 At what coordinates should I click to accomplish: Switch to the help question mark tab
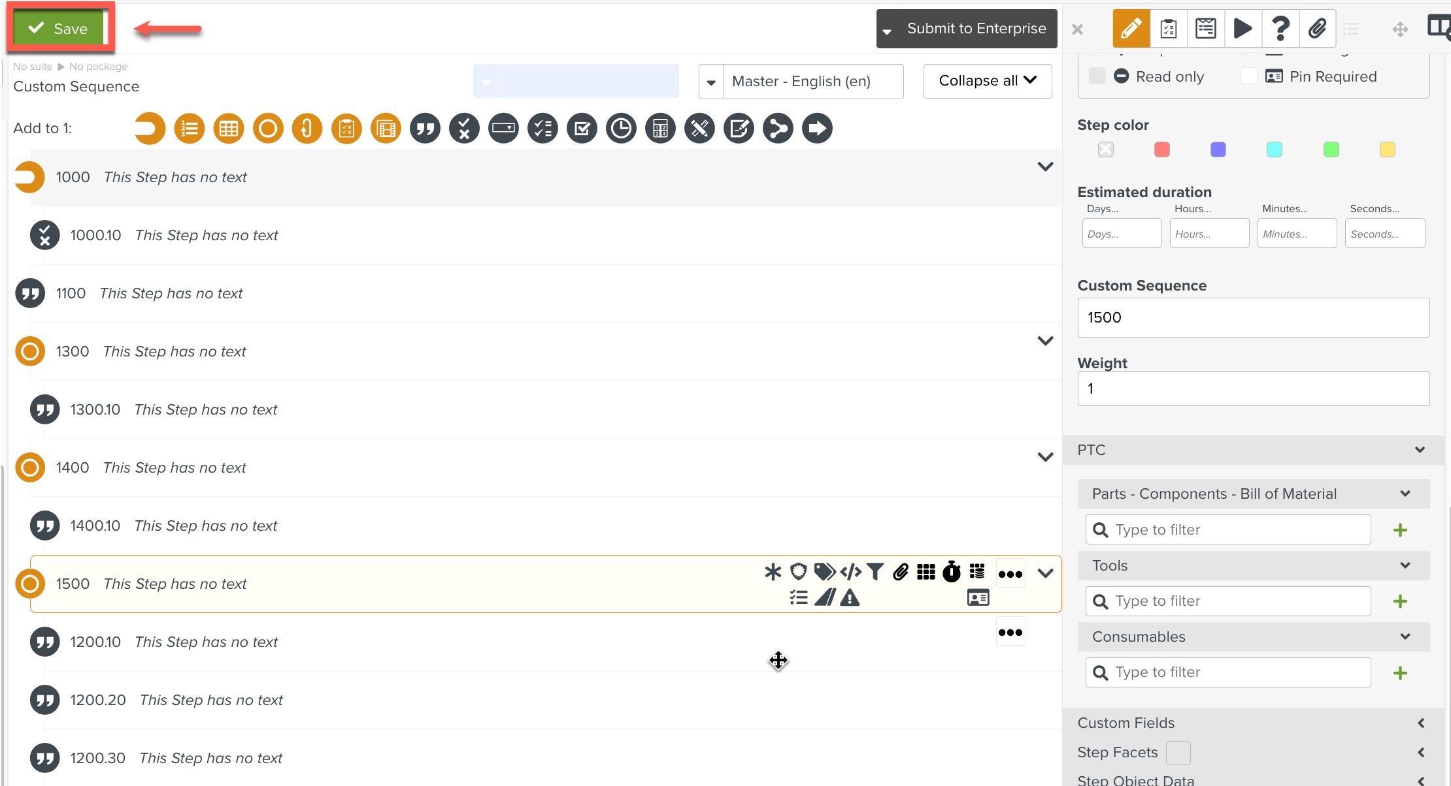(x=1280, y=29)
